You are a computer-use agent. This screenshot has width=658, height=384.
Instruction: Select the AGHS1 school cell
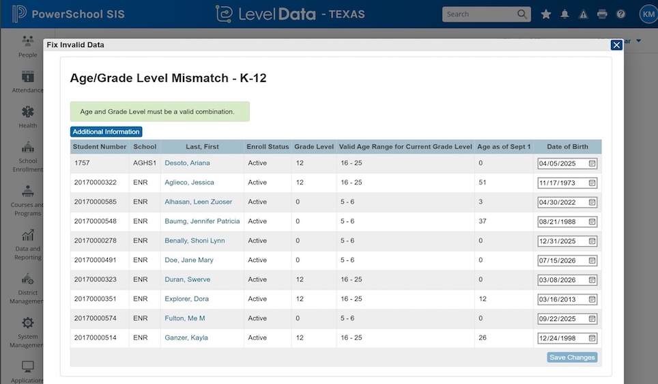(x=145, y=163)
